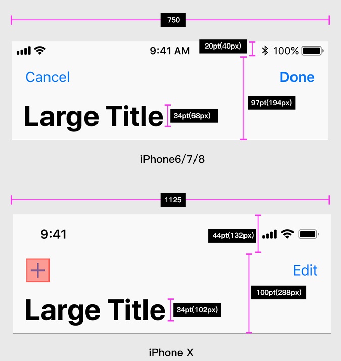Tap the Done button

pos(297,77)
